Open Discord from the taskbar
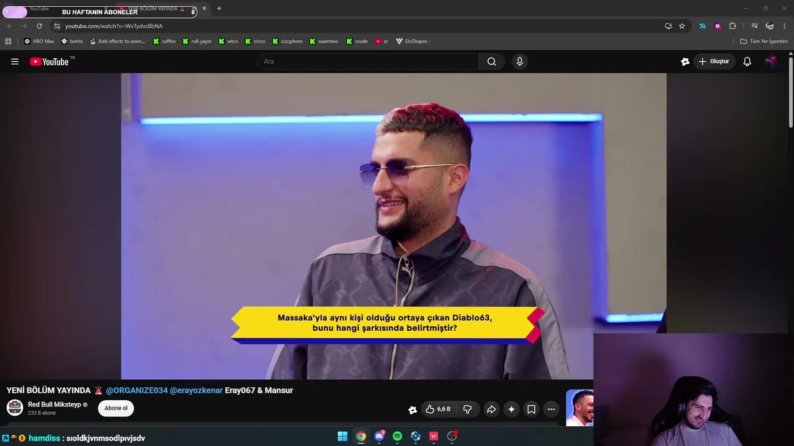794x446 pixels. 379,436
